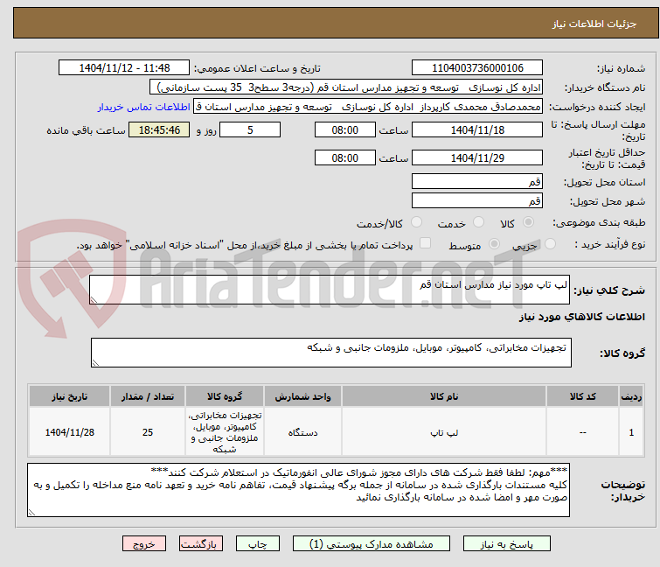Viewport: 660px width, 567px height.
Task: Click the buyer organization name field
Action: click(x=346, y=87)
